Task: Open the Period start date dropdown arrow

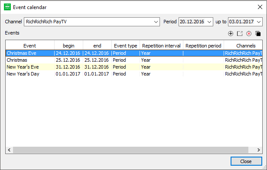Action: [x=209, y=22]
